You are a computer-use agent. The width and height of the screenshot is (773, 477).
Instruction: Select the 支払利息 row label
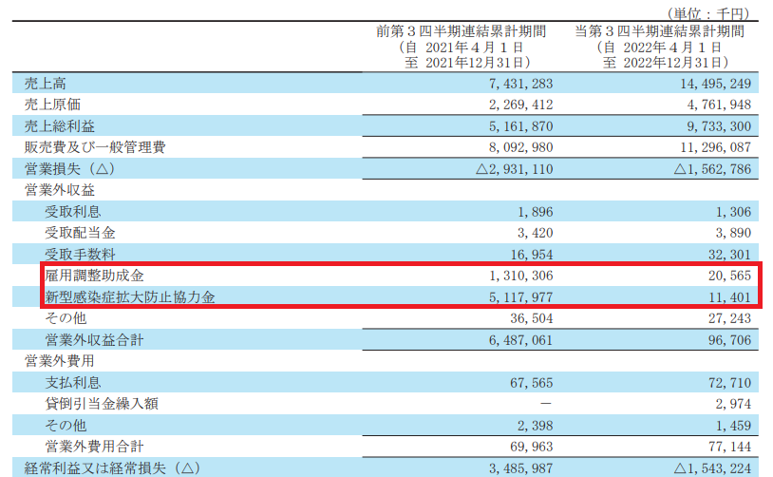click(72, 382)
